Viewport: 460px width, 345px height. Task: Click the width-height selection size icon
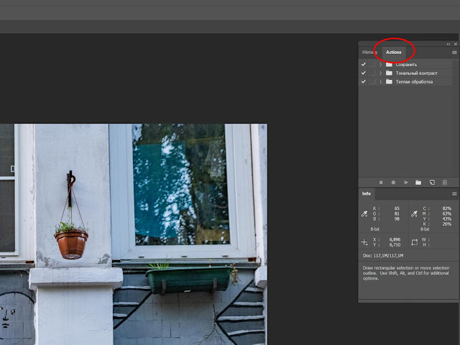414,242
